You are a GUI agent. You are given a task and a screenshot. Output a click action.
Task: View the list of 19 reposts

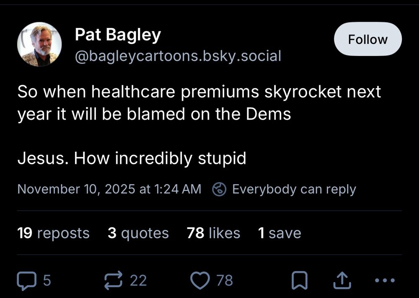[x=53, y=233]
